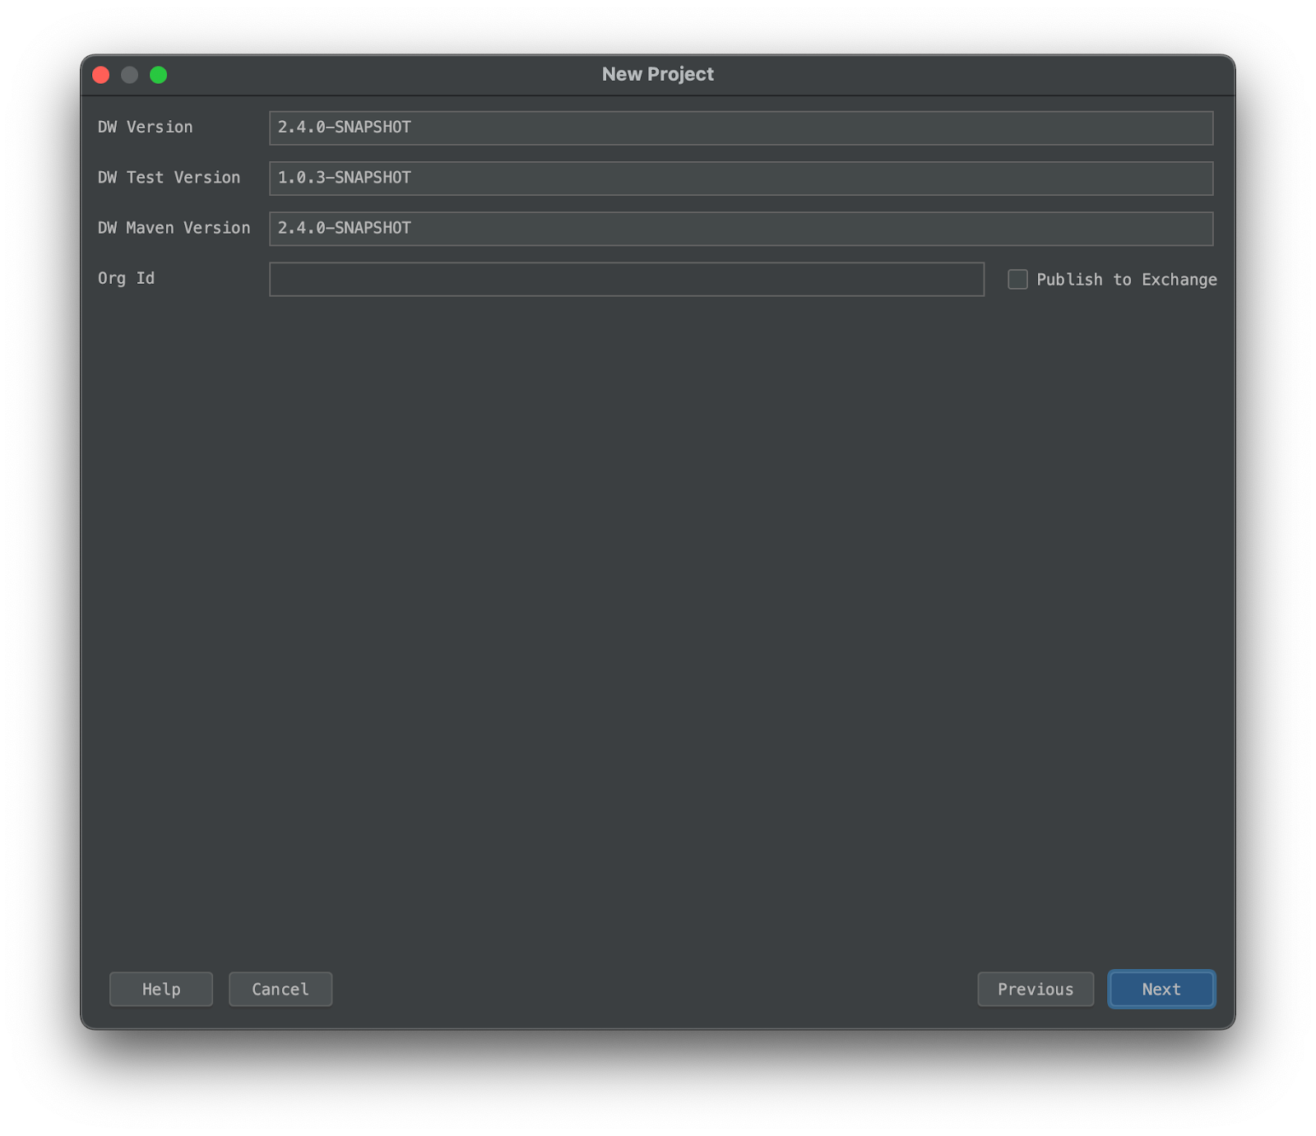This screenshot has width=1316, height=1136.
Task: Click the yellow minimize traffic light
Action: coord(130,74)
